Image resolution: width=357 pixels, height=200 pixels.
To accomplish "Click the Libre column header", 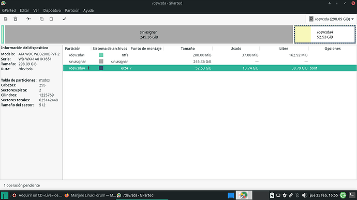I will tap(284, 49).
